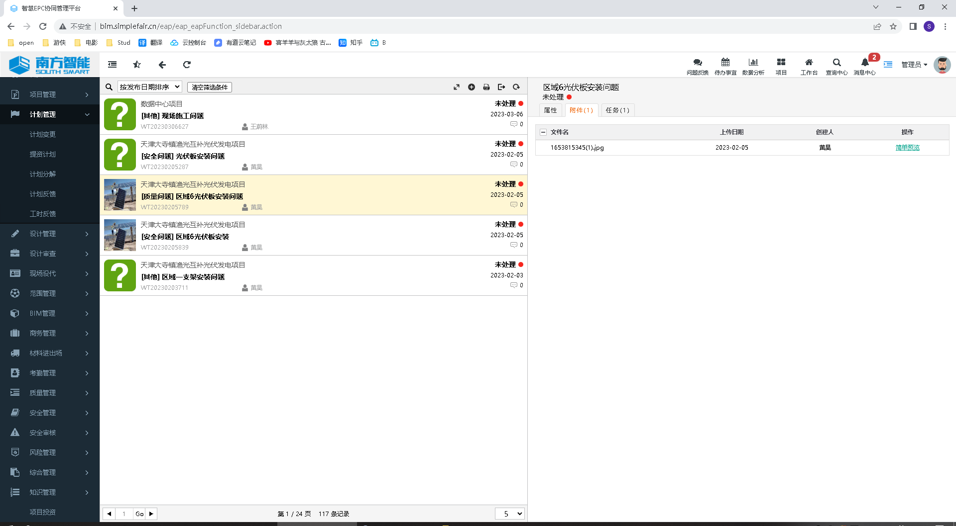Open 考勤管理 sidebar menu
The width and height of the screenshot is (956, 526).
pyautogui.click(x=50, y=373)
